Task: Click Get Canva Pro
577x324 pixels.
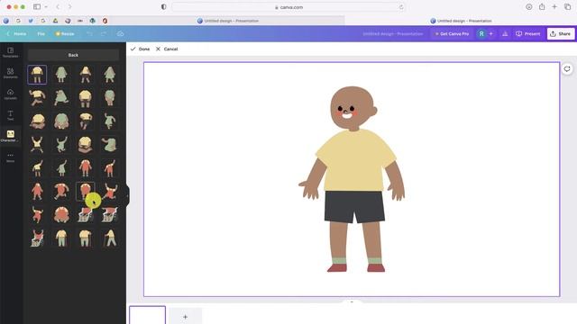Action: click(452, 34)
